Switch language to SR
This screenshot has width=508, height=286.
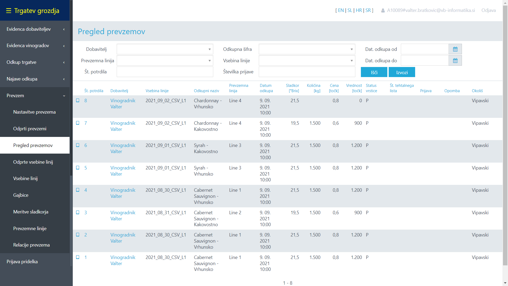tap(368, 10)
